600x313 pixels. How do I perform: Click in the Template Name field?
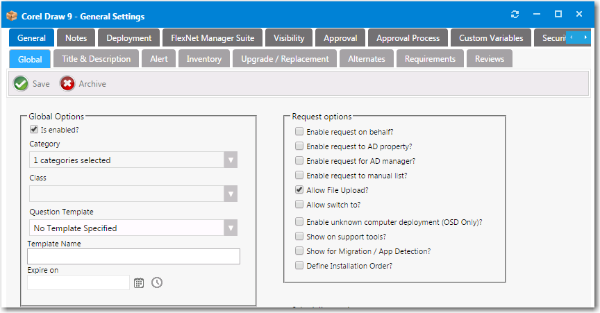click(133, 257)
